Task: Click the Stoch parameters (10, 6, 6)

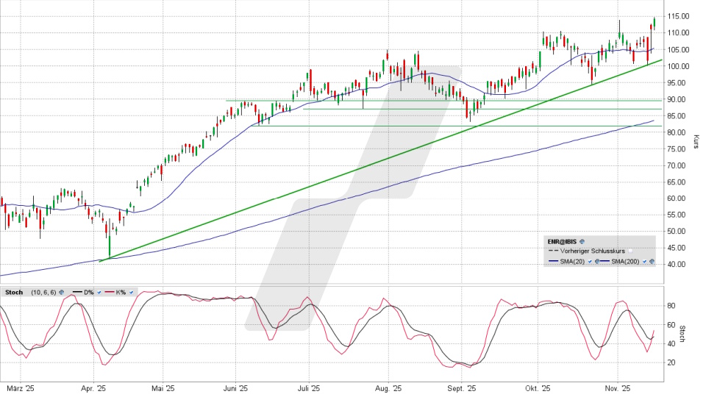Action: [x=43, y=293]
